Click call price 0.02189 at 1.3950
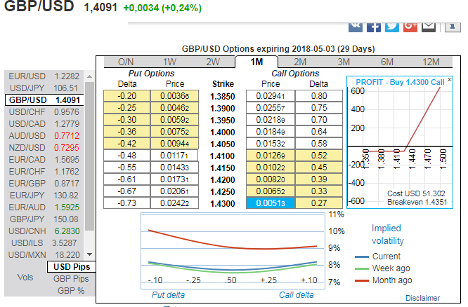This screenshot has height=307, width=468. [271, 120]
